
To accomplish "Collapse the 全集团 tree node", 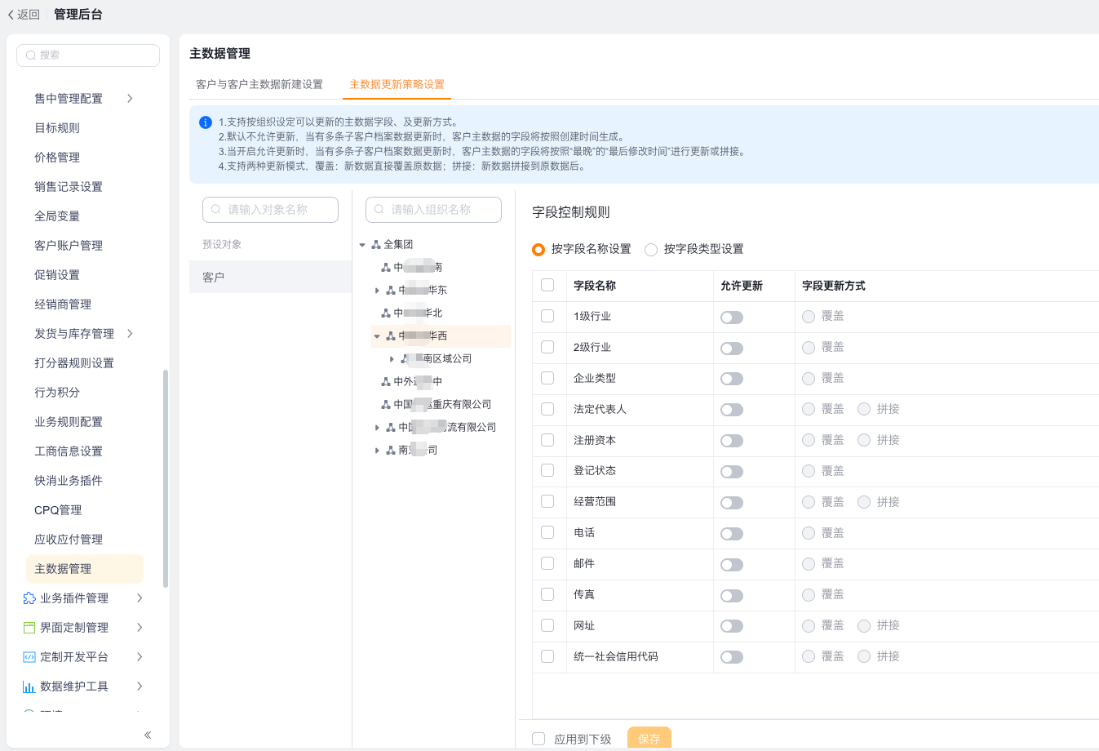I will 362,245.
